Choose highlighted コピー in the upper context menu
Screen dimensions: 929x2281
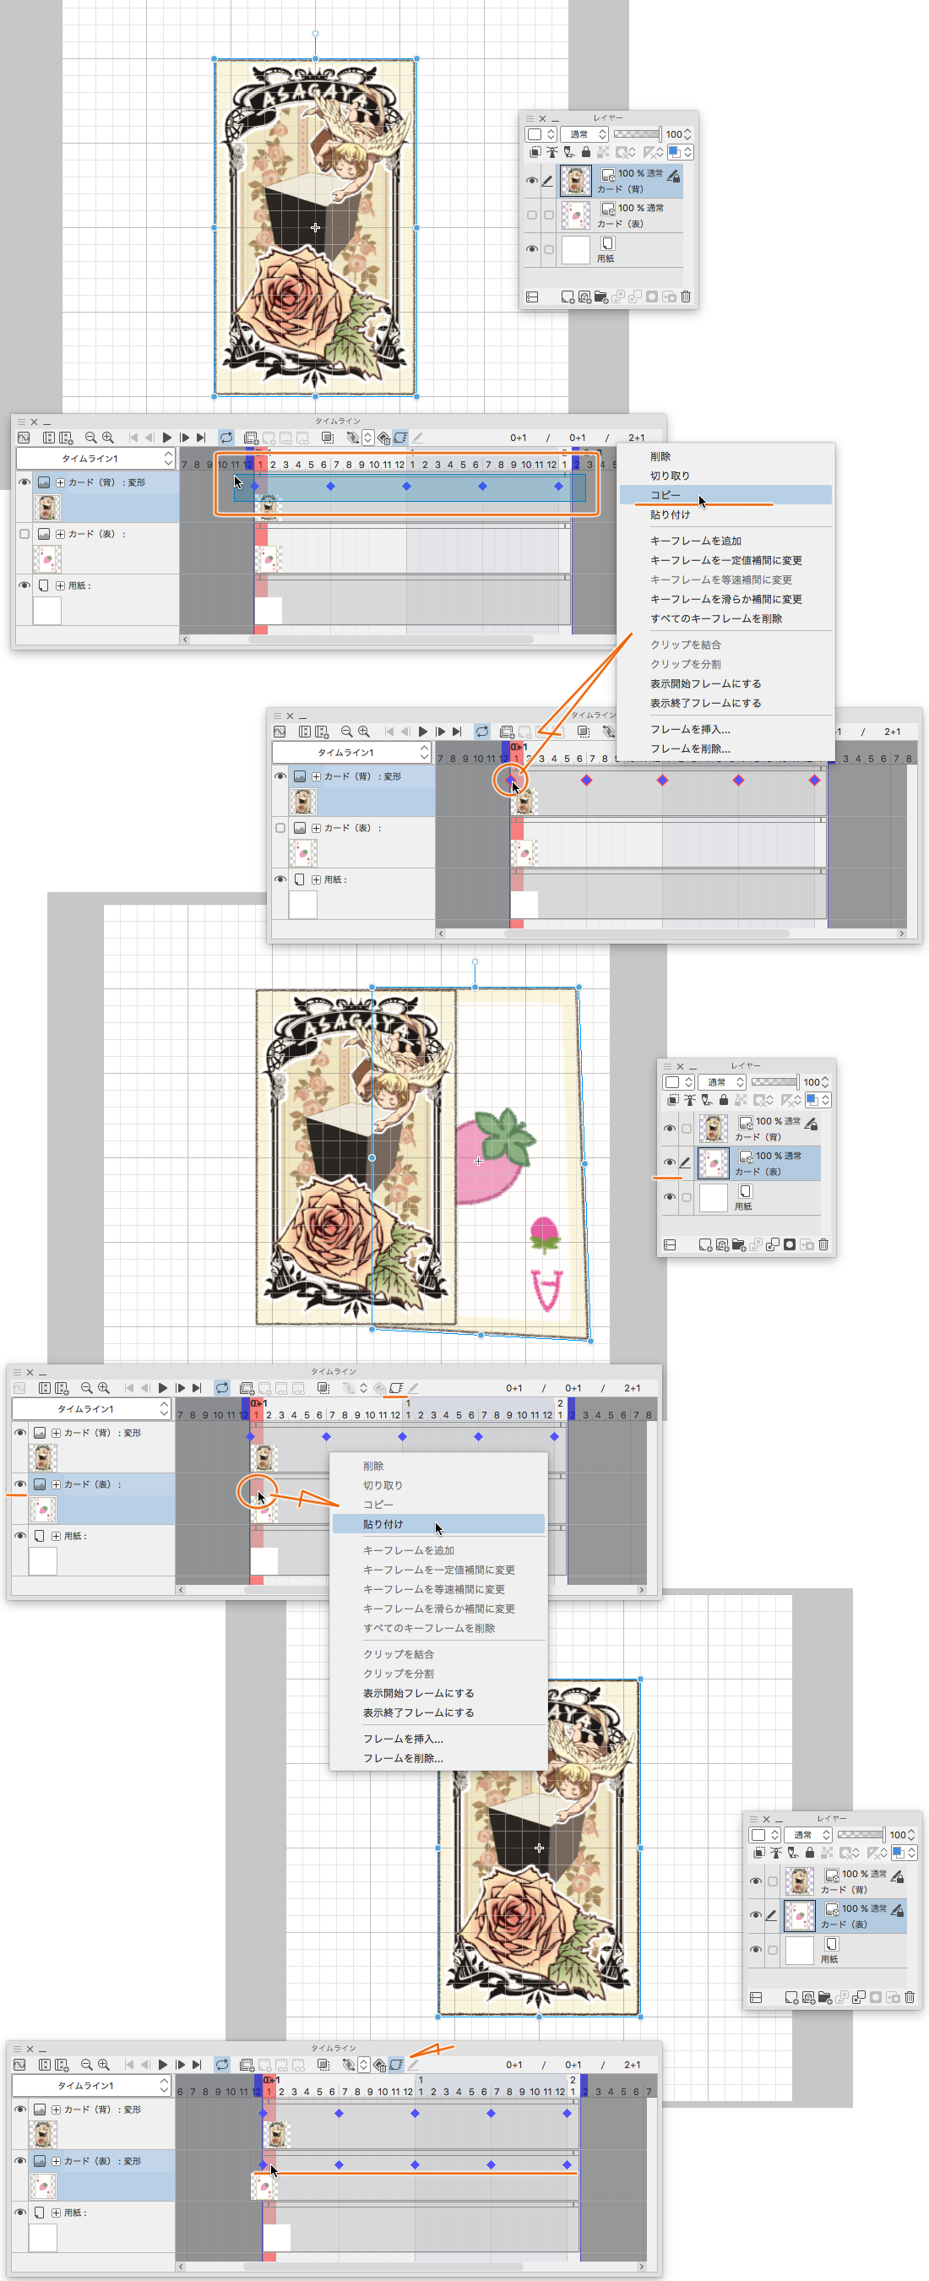[x=725, y=495]
